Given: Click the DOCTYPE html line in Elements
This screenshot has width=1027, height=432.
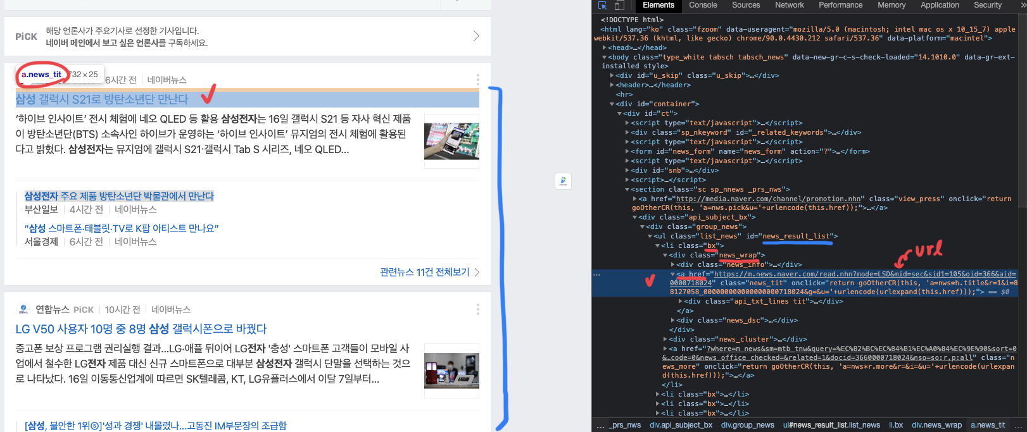Looking at the screenshot, I should pos(632,20).
